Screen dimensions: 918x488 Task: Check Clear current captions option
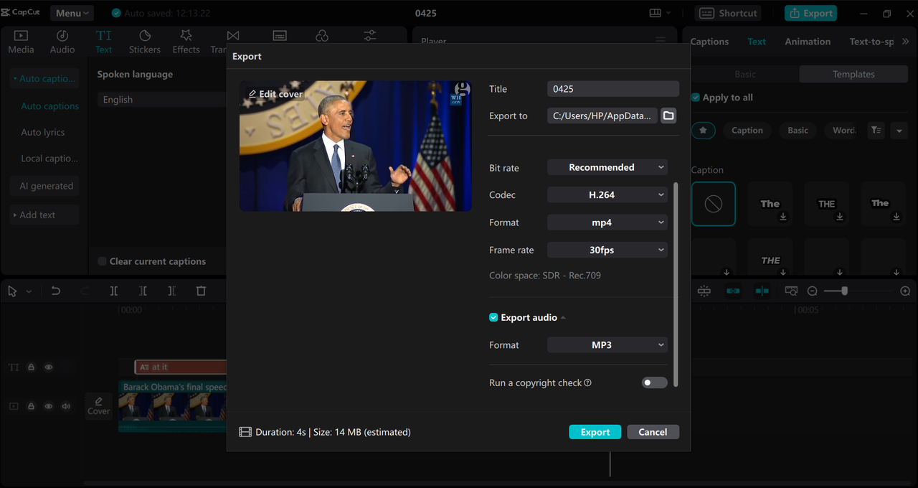click(x=102, y=261)
